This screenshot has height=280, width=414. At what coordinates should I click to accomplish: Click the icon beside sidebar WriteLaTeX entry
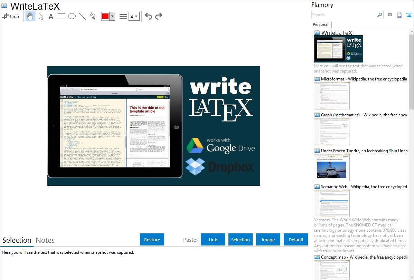tap(317, 33)
